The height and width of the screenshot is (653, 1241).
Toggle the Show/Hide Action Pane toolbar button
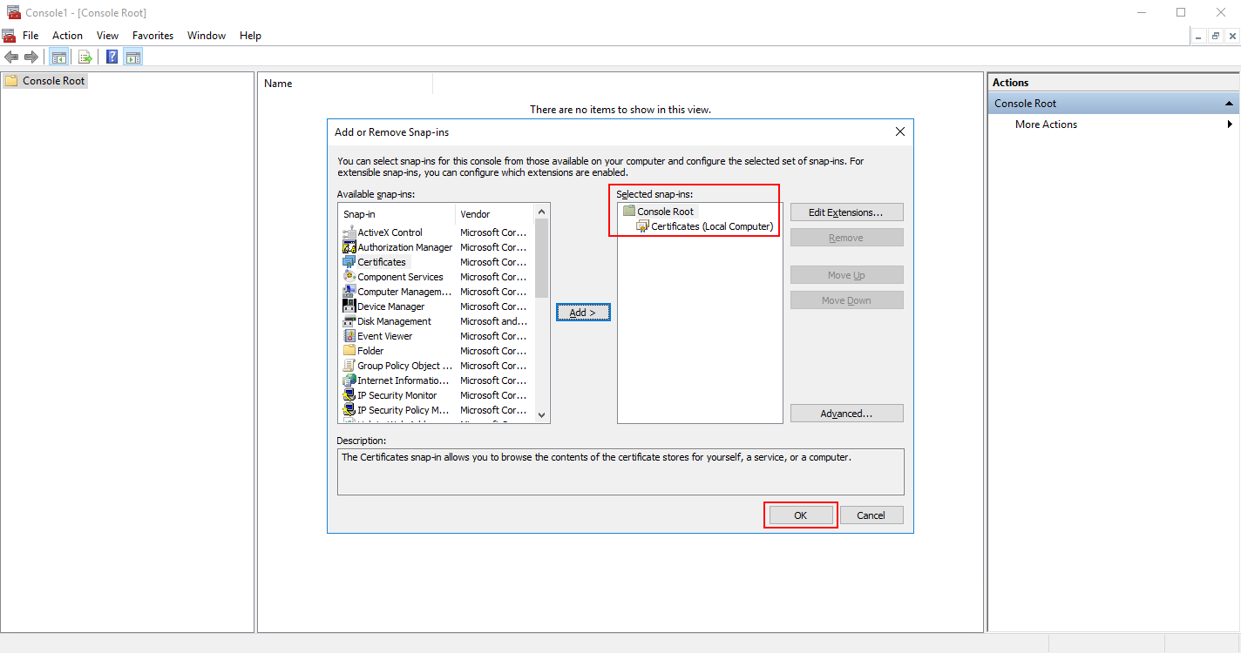[132, 56]
